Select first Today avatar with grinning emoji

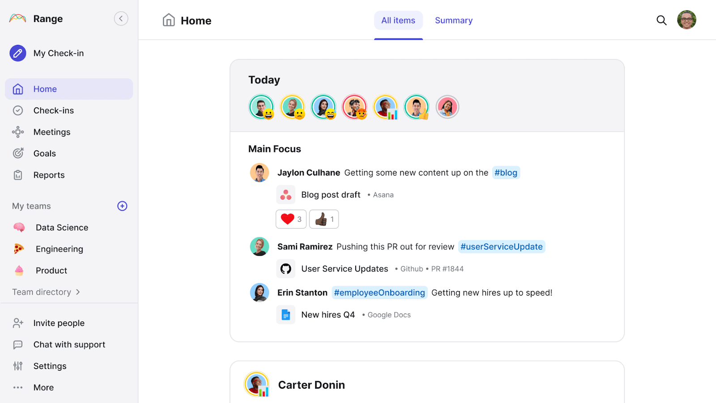tap(261, 107)
